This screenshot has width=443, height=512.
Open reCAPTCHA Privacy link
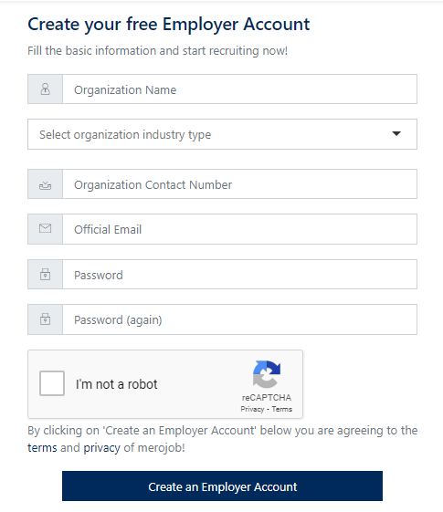252,409
